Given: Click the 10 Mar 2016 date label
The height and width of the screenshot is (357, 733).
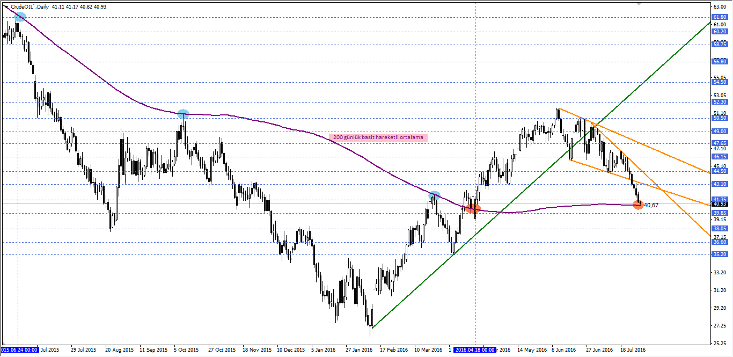Looking at the screenshot, I should coord(428,349).
